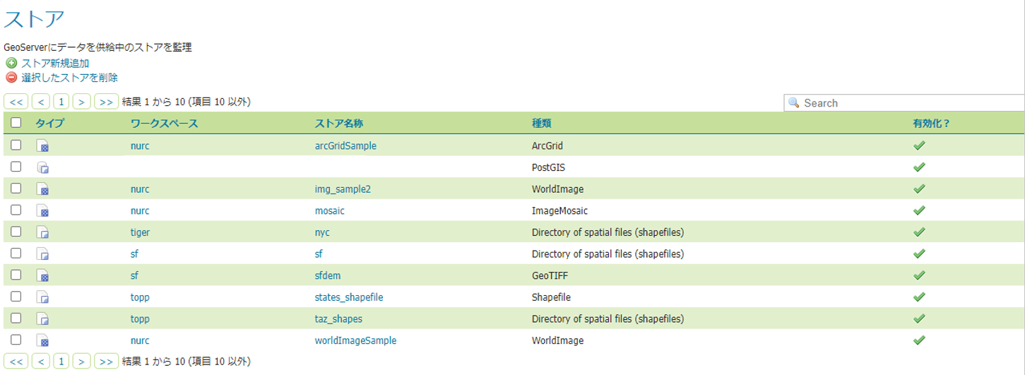Tick the checkbox for worldImageSample store
This screenshot has width=1025, height=375.
coord(16,340)
